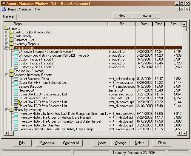
Task: Open the File menu
Action: (37, 9)
